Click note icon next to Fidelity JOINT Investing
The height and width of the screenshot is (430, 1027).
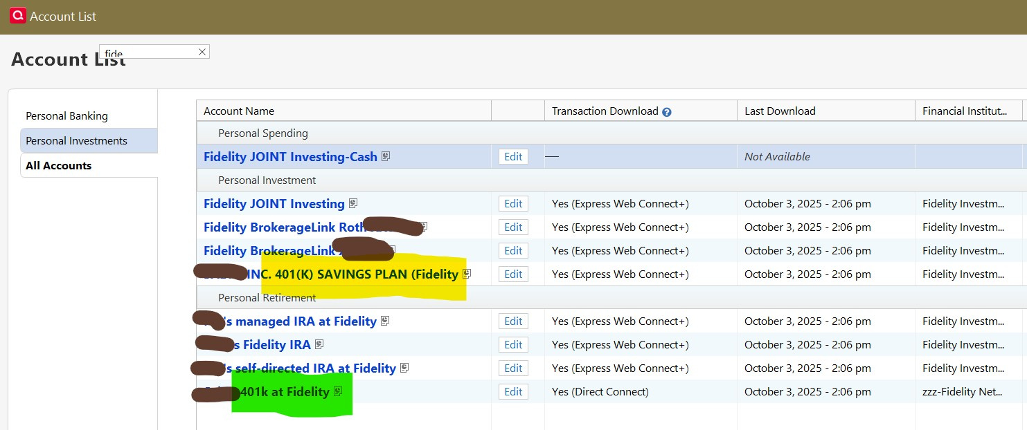click(x=353, y=203)
